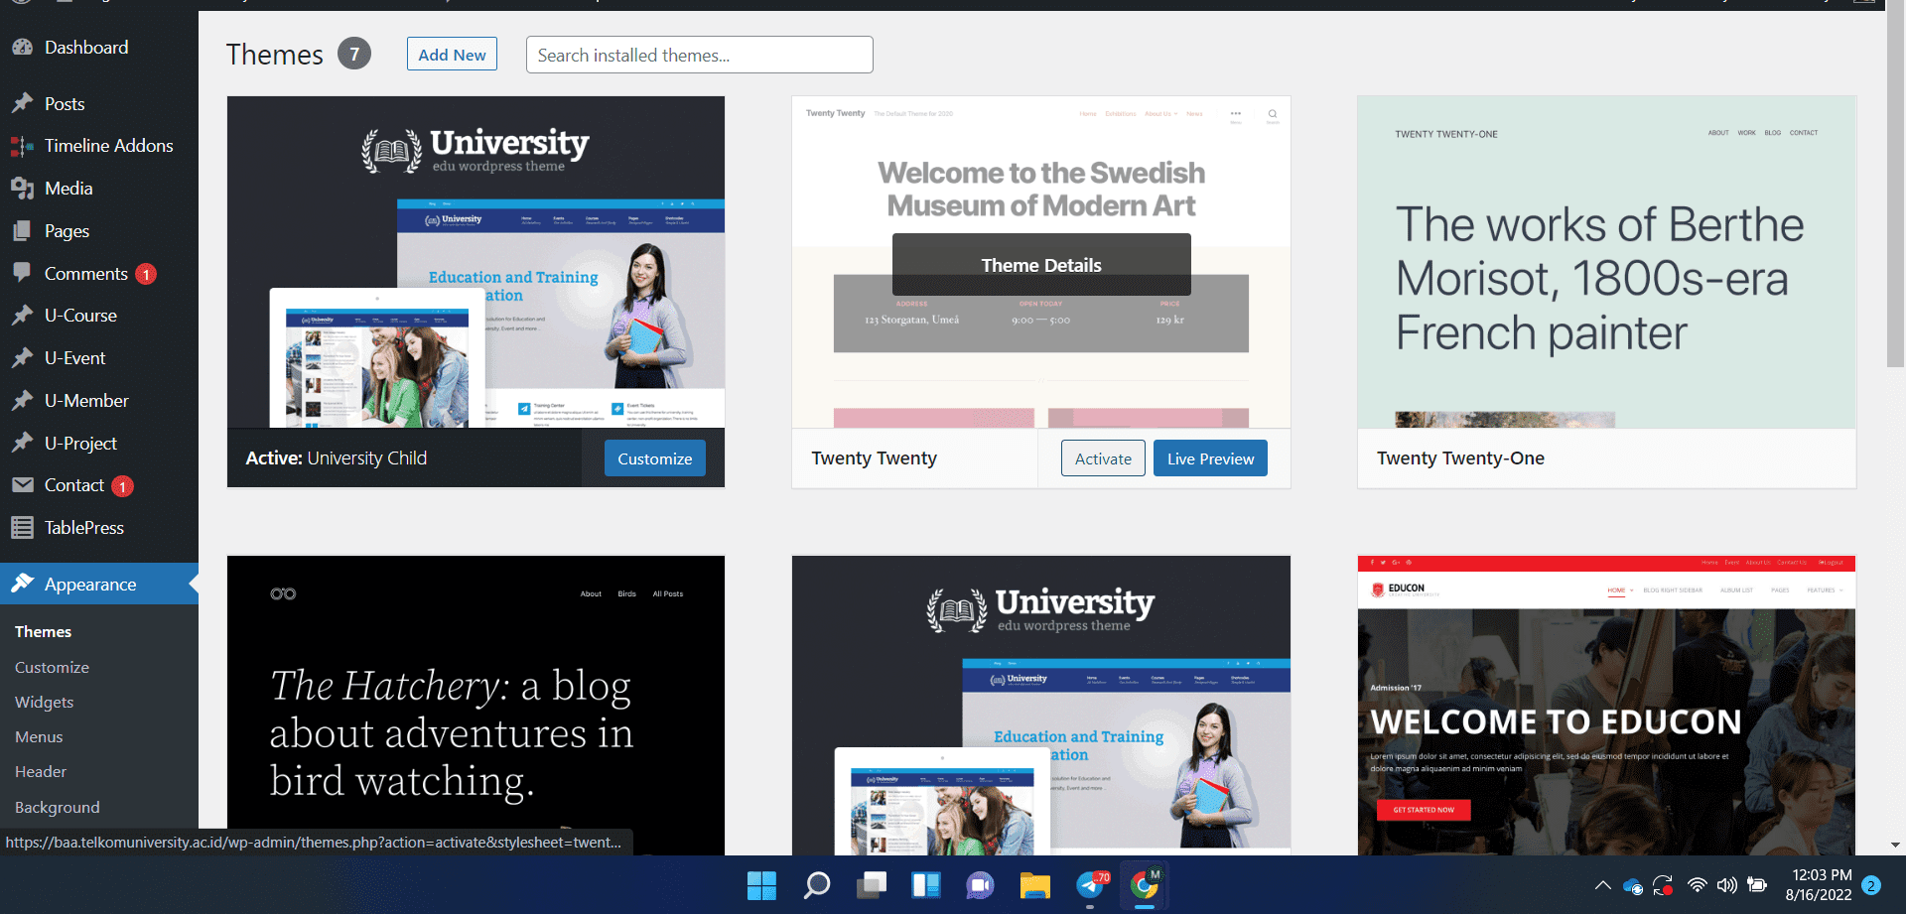Click the Search installed themes field

tap(700, 55)
